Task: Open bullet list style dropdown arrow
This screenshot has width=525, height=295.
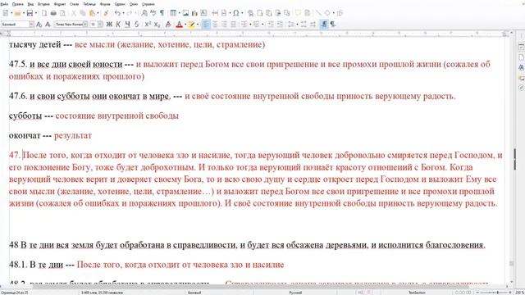Action: pyautogui.click(x=250, y=25)
